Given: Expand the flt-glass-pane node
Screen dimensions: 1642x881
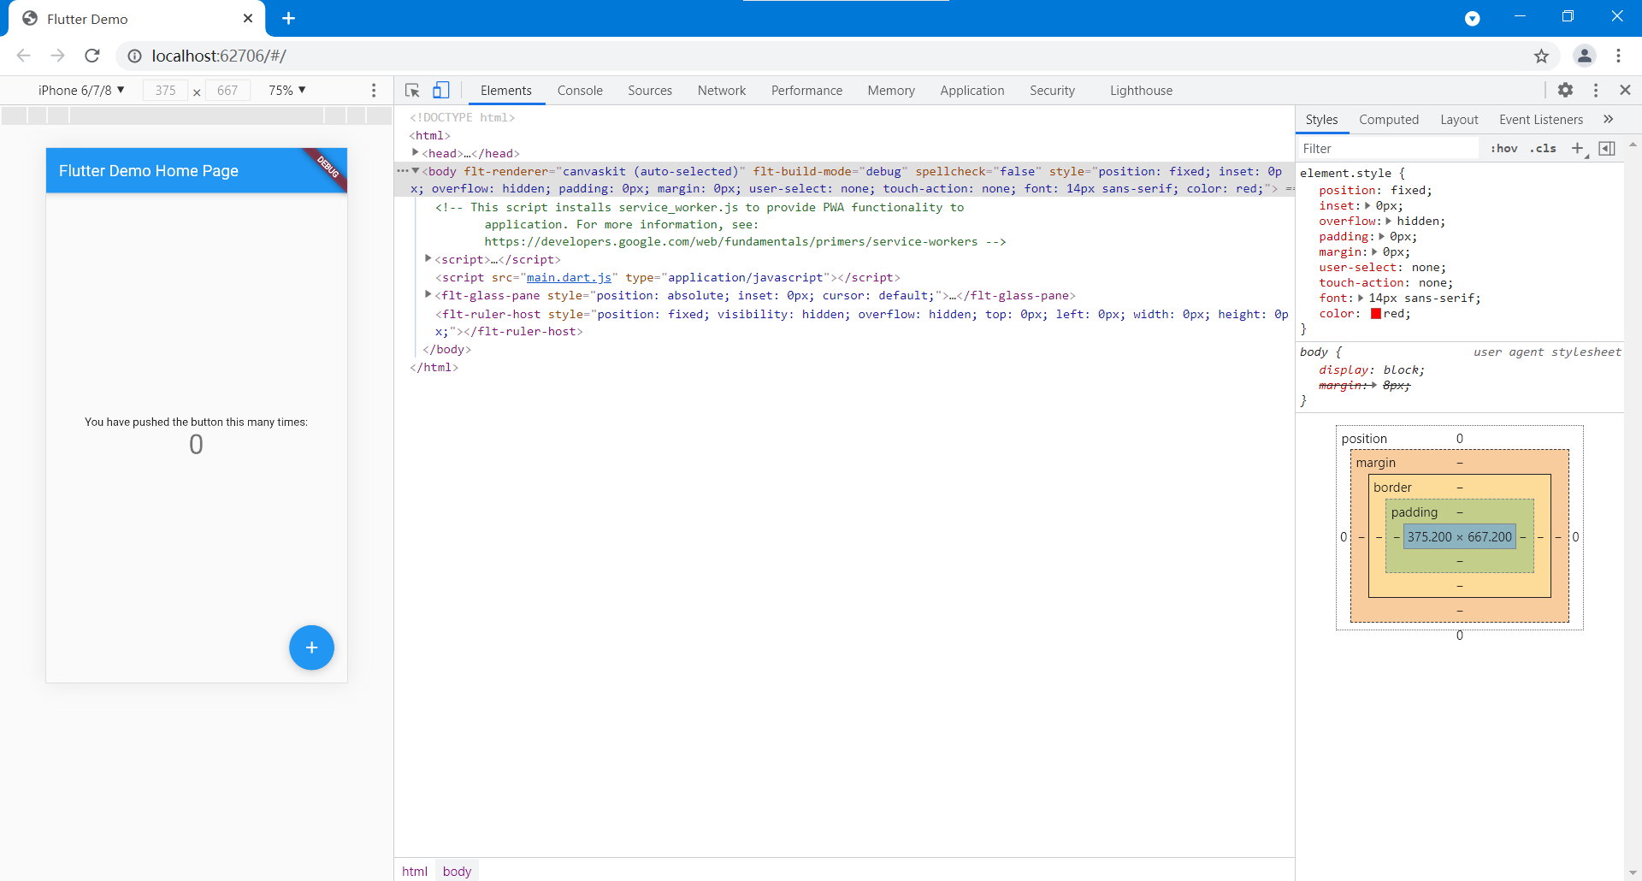Looking at the screenshot, I should [428, 294].
